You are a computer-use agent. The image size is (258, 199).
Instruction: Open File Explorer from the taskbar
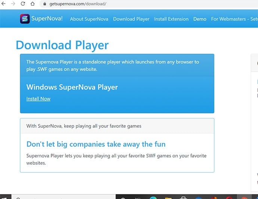(168, 198)
